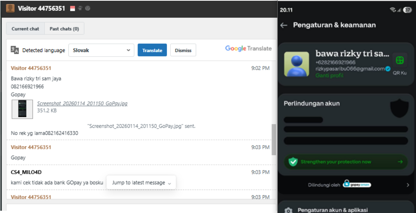Image resolution: width=416 pixels, height=213 pixels.
Task: Click the Indonesian flag icon in header
Action: pos(73,8)
